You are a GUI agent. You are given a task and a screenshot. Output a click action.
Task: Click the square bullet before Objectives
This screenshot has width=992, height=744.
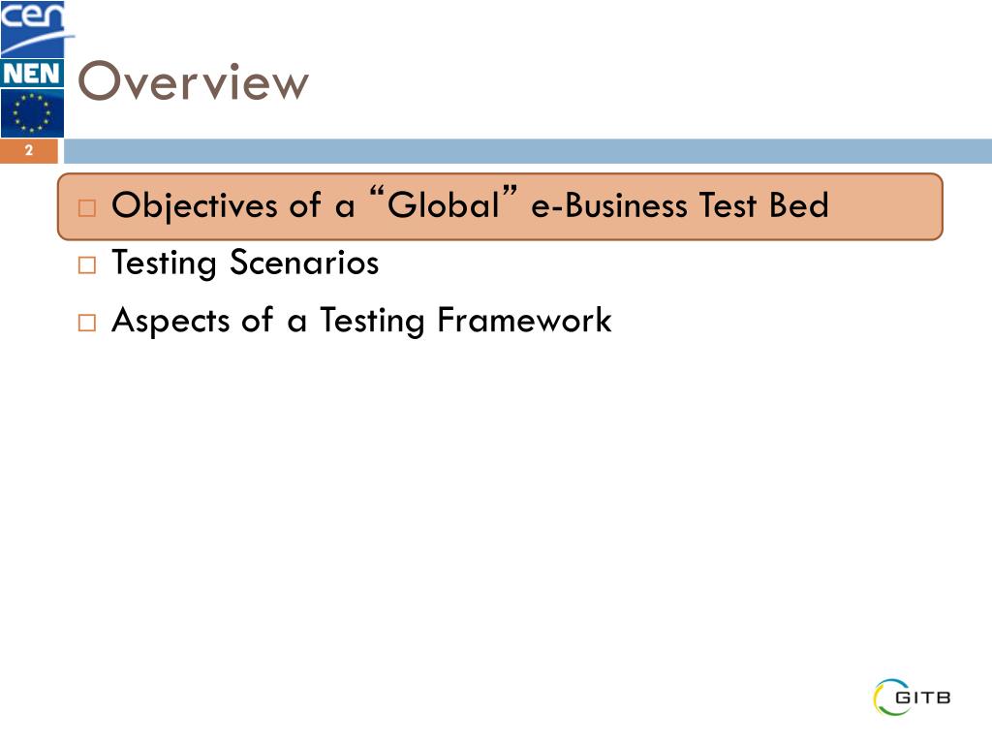pyautogui.click(x=86, y=207)
